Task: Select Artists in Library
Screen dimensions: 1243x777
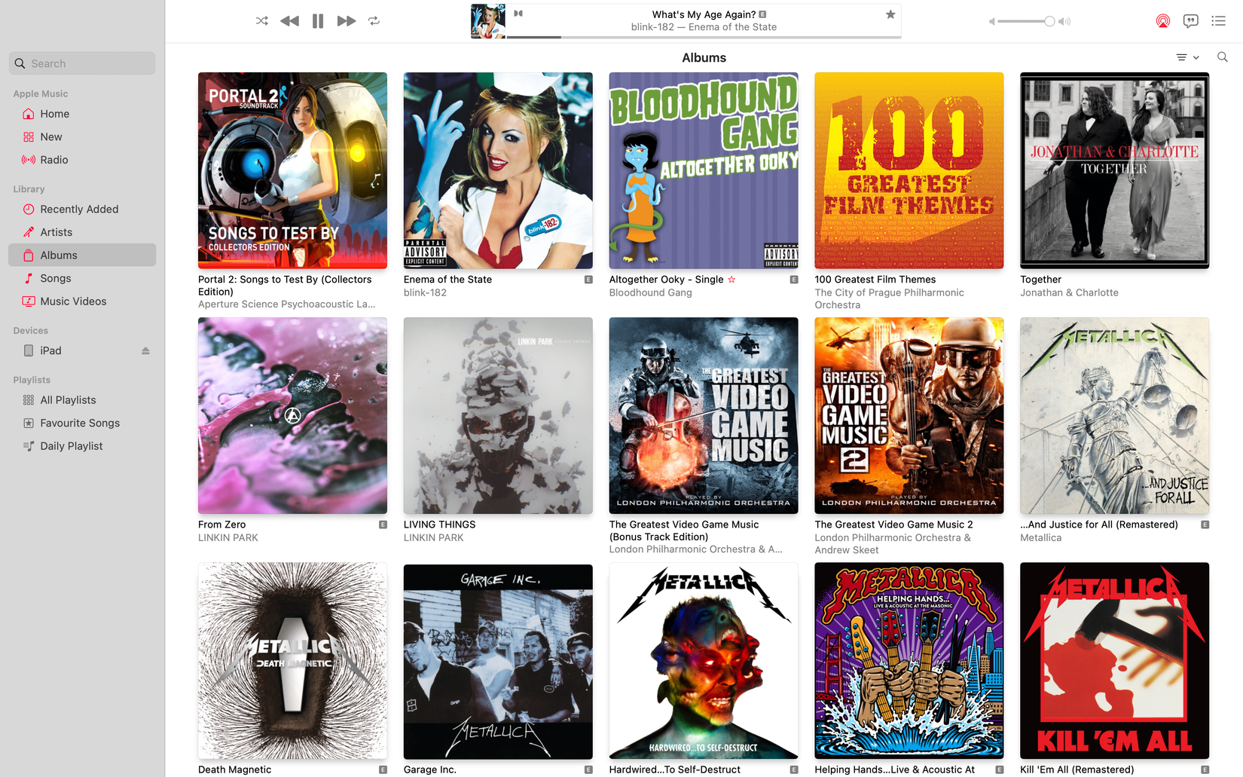Action: click(x=82, y=232)
